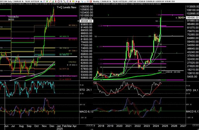Click the green gem toolbar icon

(47, 1)
